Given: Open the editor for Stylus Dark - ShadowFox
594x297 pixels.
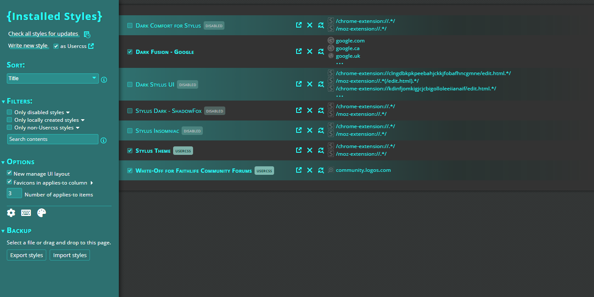Looking at the screenshot, I should coord(299,110).
